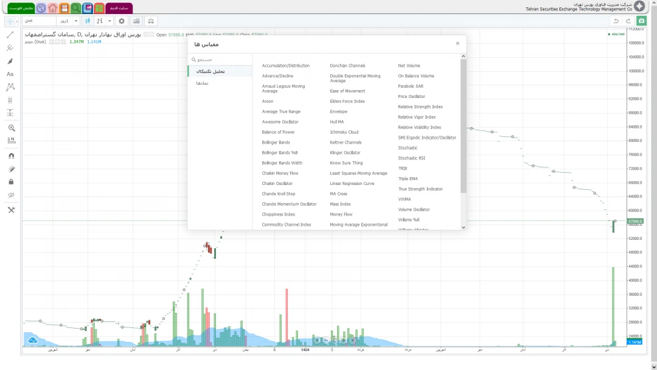Toggle magnet mode for drawings

click(x=10, y=156)
